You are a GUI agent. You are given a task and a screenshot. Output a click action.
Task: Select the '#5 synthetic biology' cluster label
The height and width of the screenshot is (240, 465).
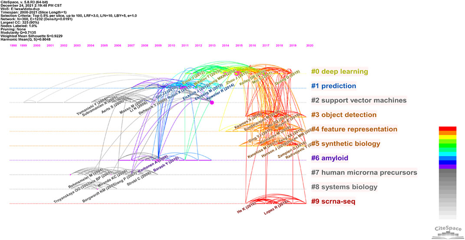(345, 144)
